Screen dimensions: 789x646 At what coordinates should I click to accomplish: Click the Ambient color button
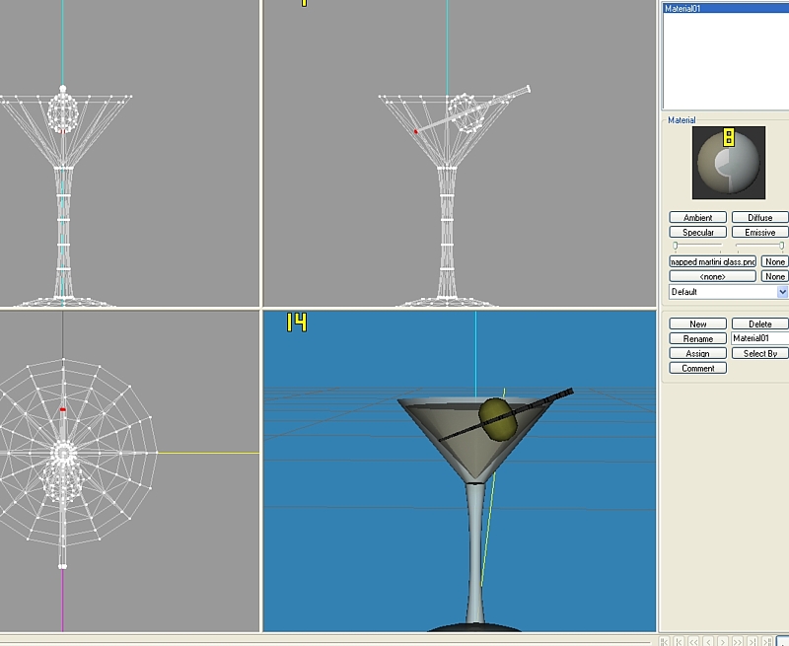697,217
